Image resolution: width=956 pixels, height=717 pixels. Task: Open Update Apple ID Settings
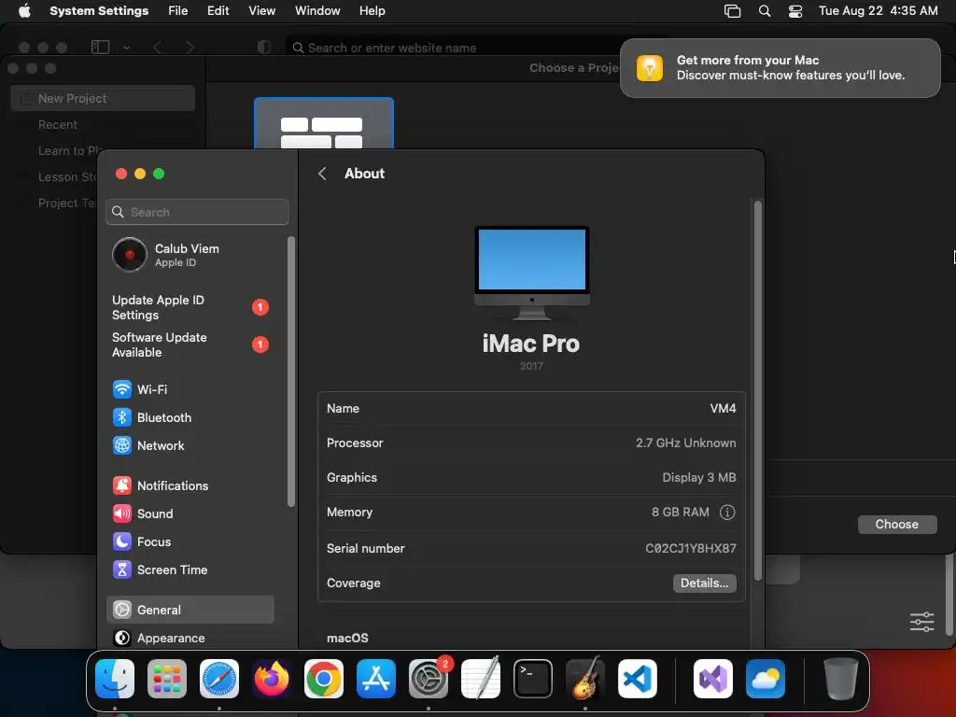[190, 307]
